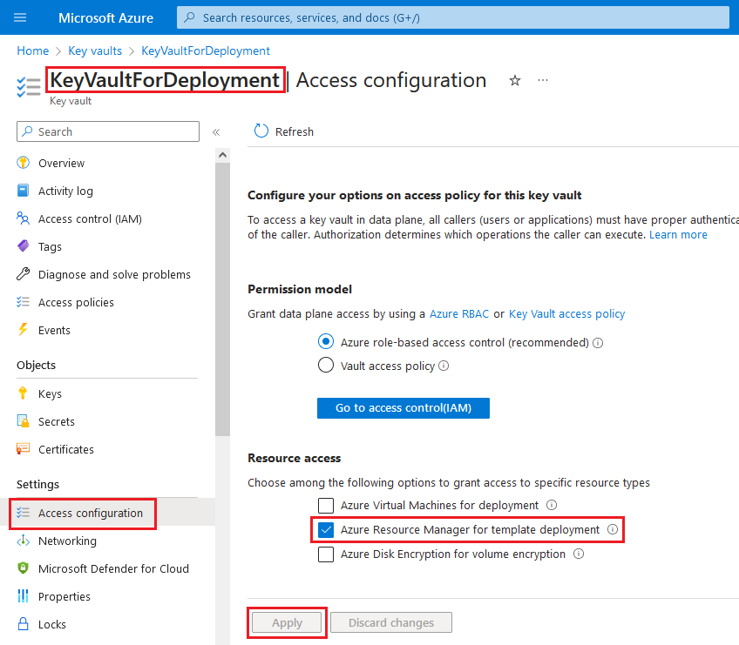Click info icon beside Azure Disk Encryption
Screen dimensions: 739x645
coord(579,554)
